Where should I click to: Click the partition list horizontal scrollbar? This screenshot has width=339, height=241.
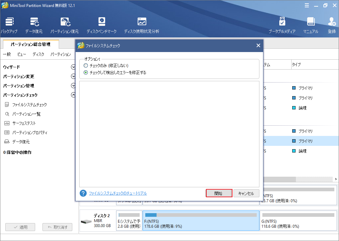pyautogui.click(x=279, y=179)
